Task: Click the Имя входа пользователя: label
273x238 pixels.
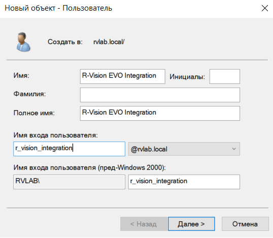Action: (56, 135)
